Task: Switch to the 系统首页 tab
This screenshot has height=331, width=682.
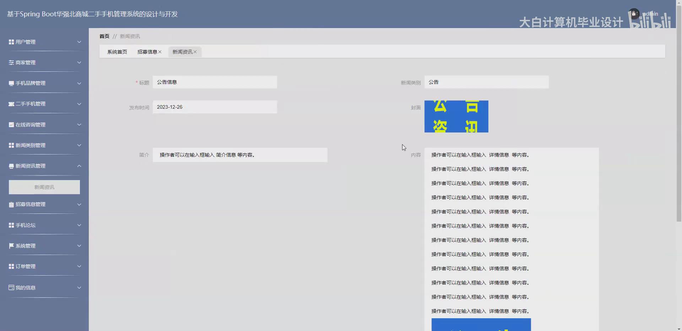Action: [x=117, y=52]
